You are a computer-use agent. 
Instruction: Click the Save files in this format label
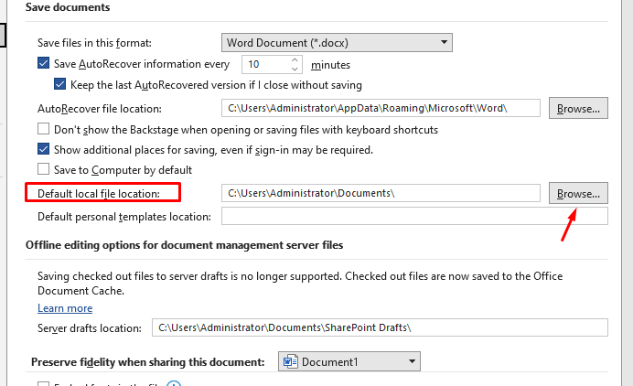(94, 43)
